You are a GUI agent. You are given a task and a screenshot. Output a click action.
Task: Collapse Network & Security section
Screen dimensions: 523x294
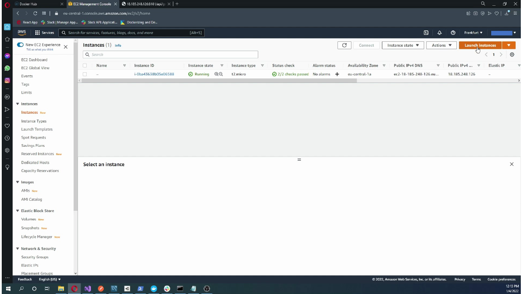click(18, 249)
